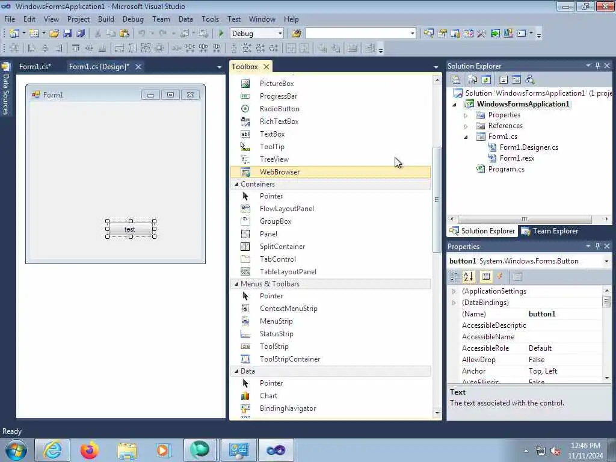This screenshot has height=462, width=616.
Task: Switch Properties to Alphabetical sorting
Action: (x=468, y=277)
